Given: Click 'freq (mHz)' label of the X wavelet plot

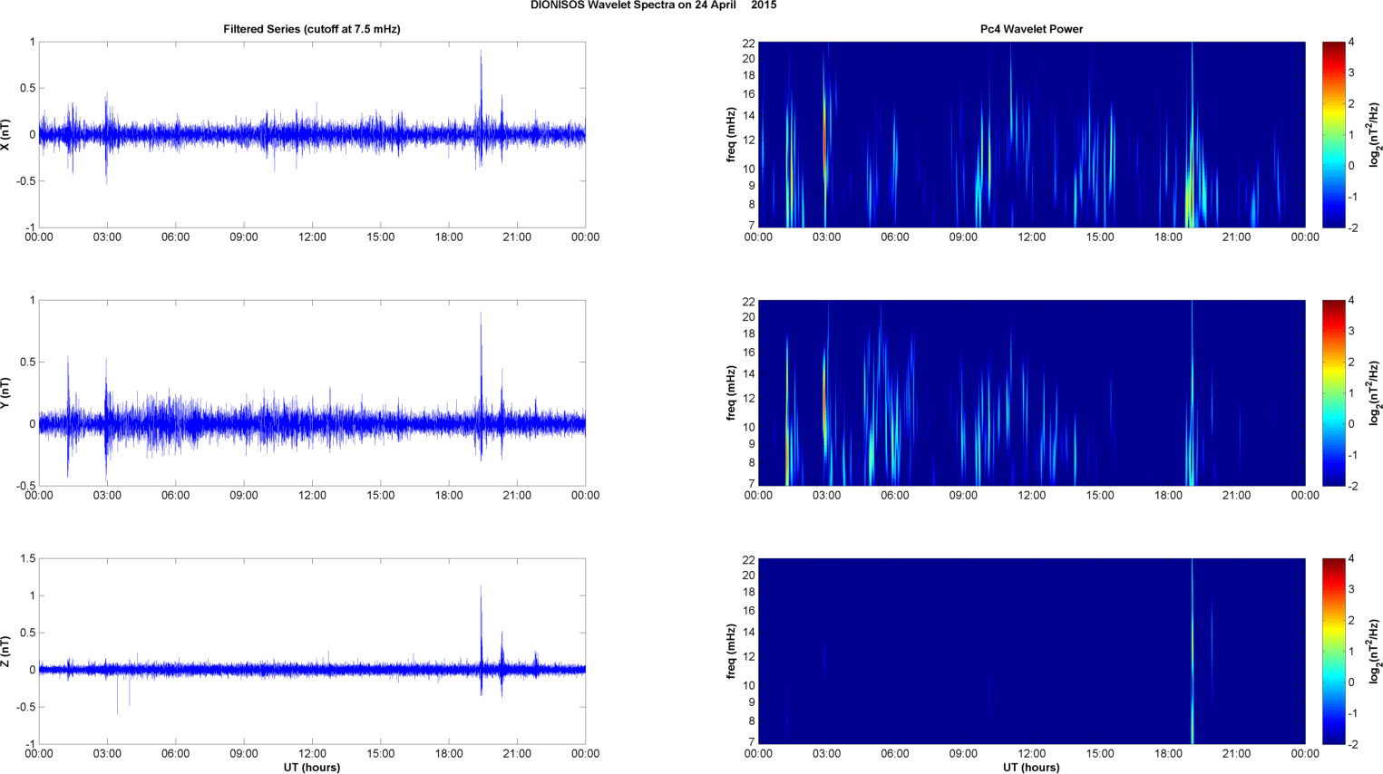Looking at the screenshot, I should coord(731,134).
